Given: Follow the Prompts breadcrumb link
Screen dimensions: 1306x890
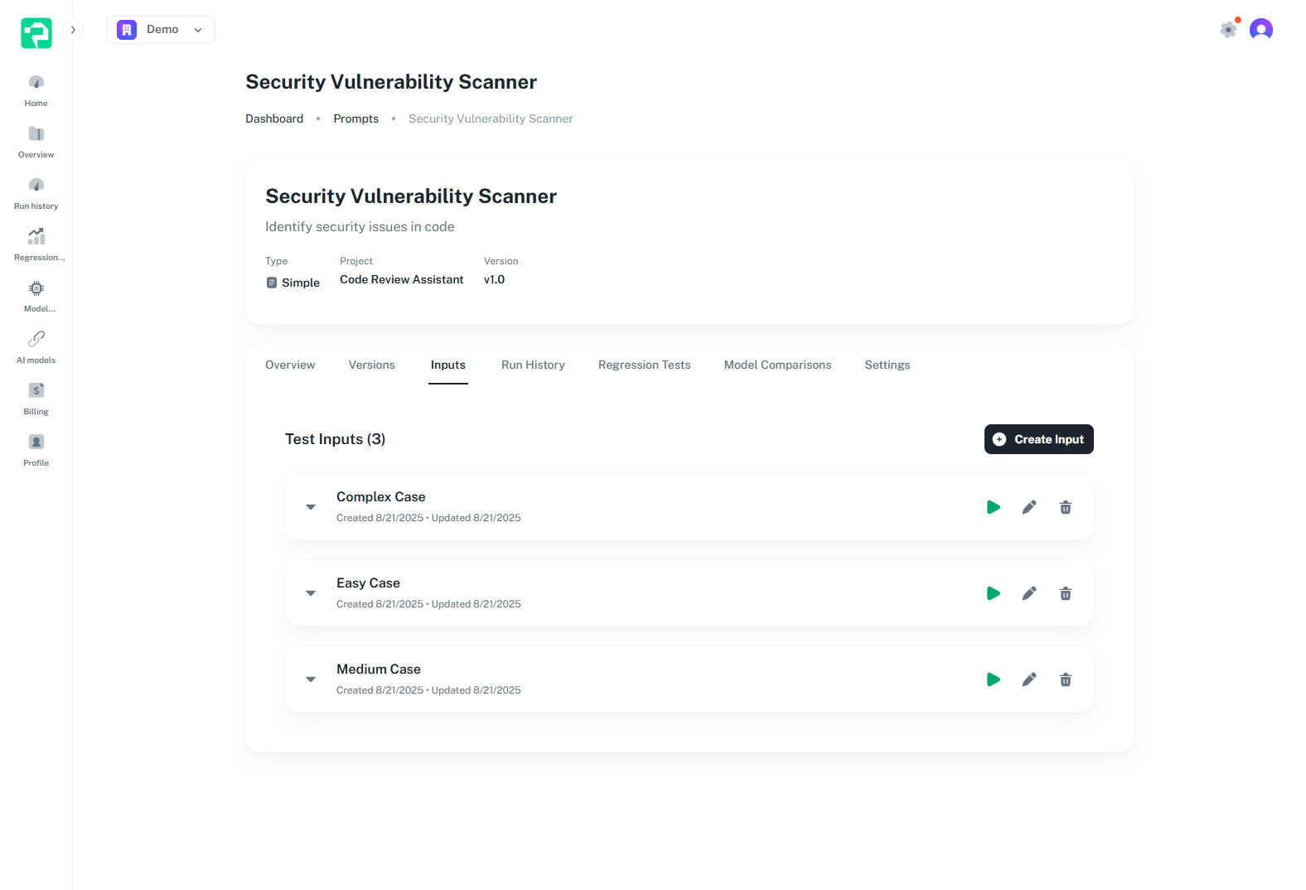Looking at the screenshot, I should coord(356,119).
